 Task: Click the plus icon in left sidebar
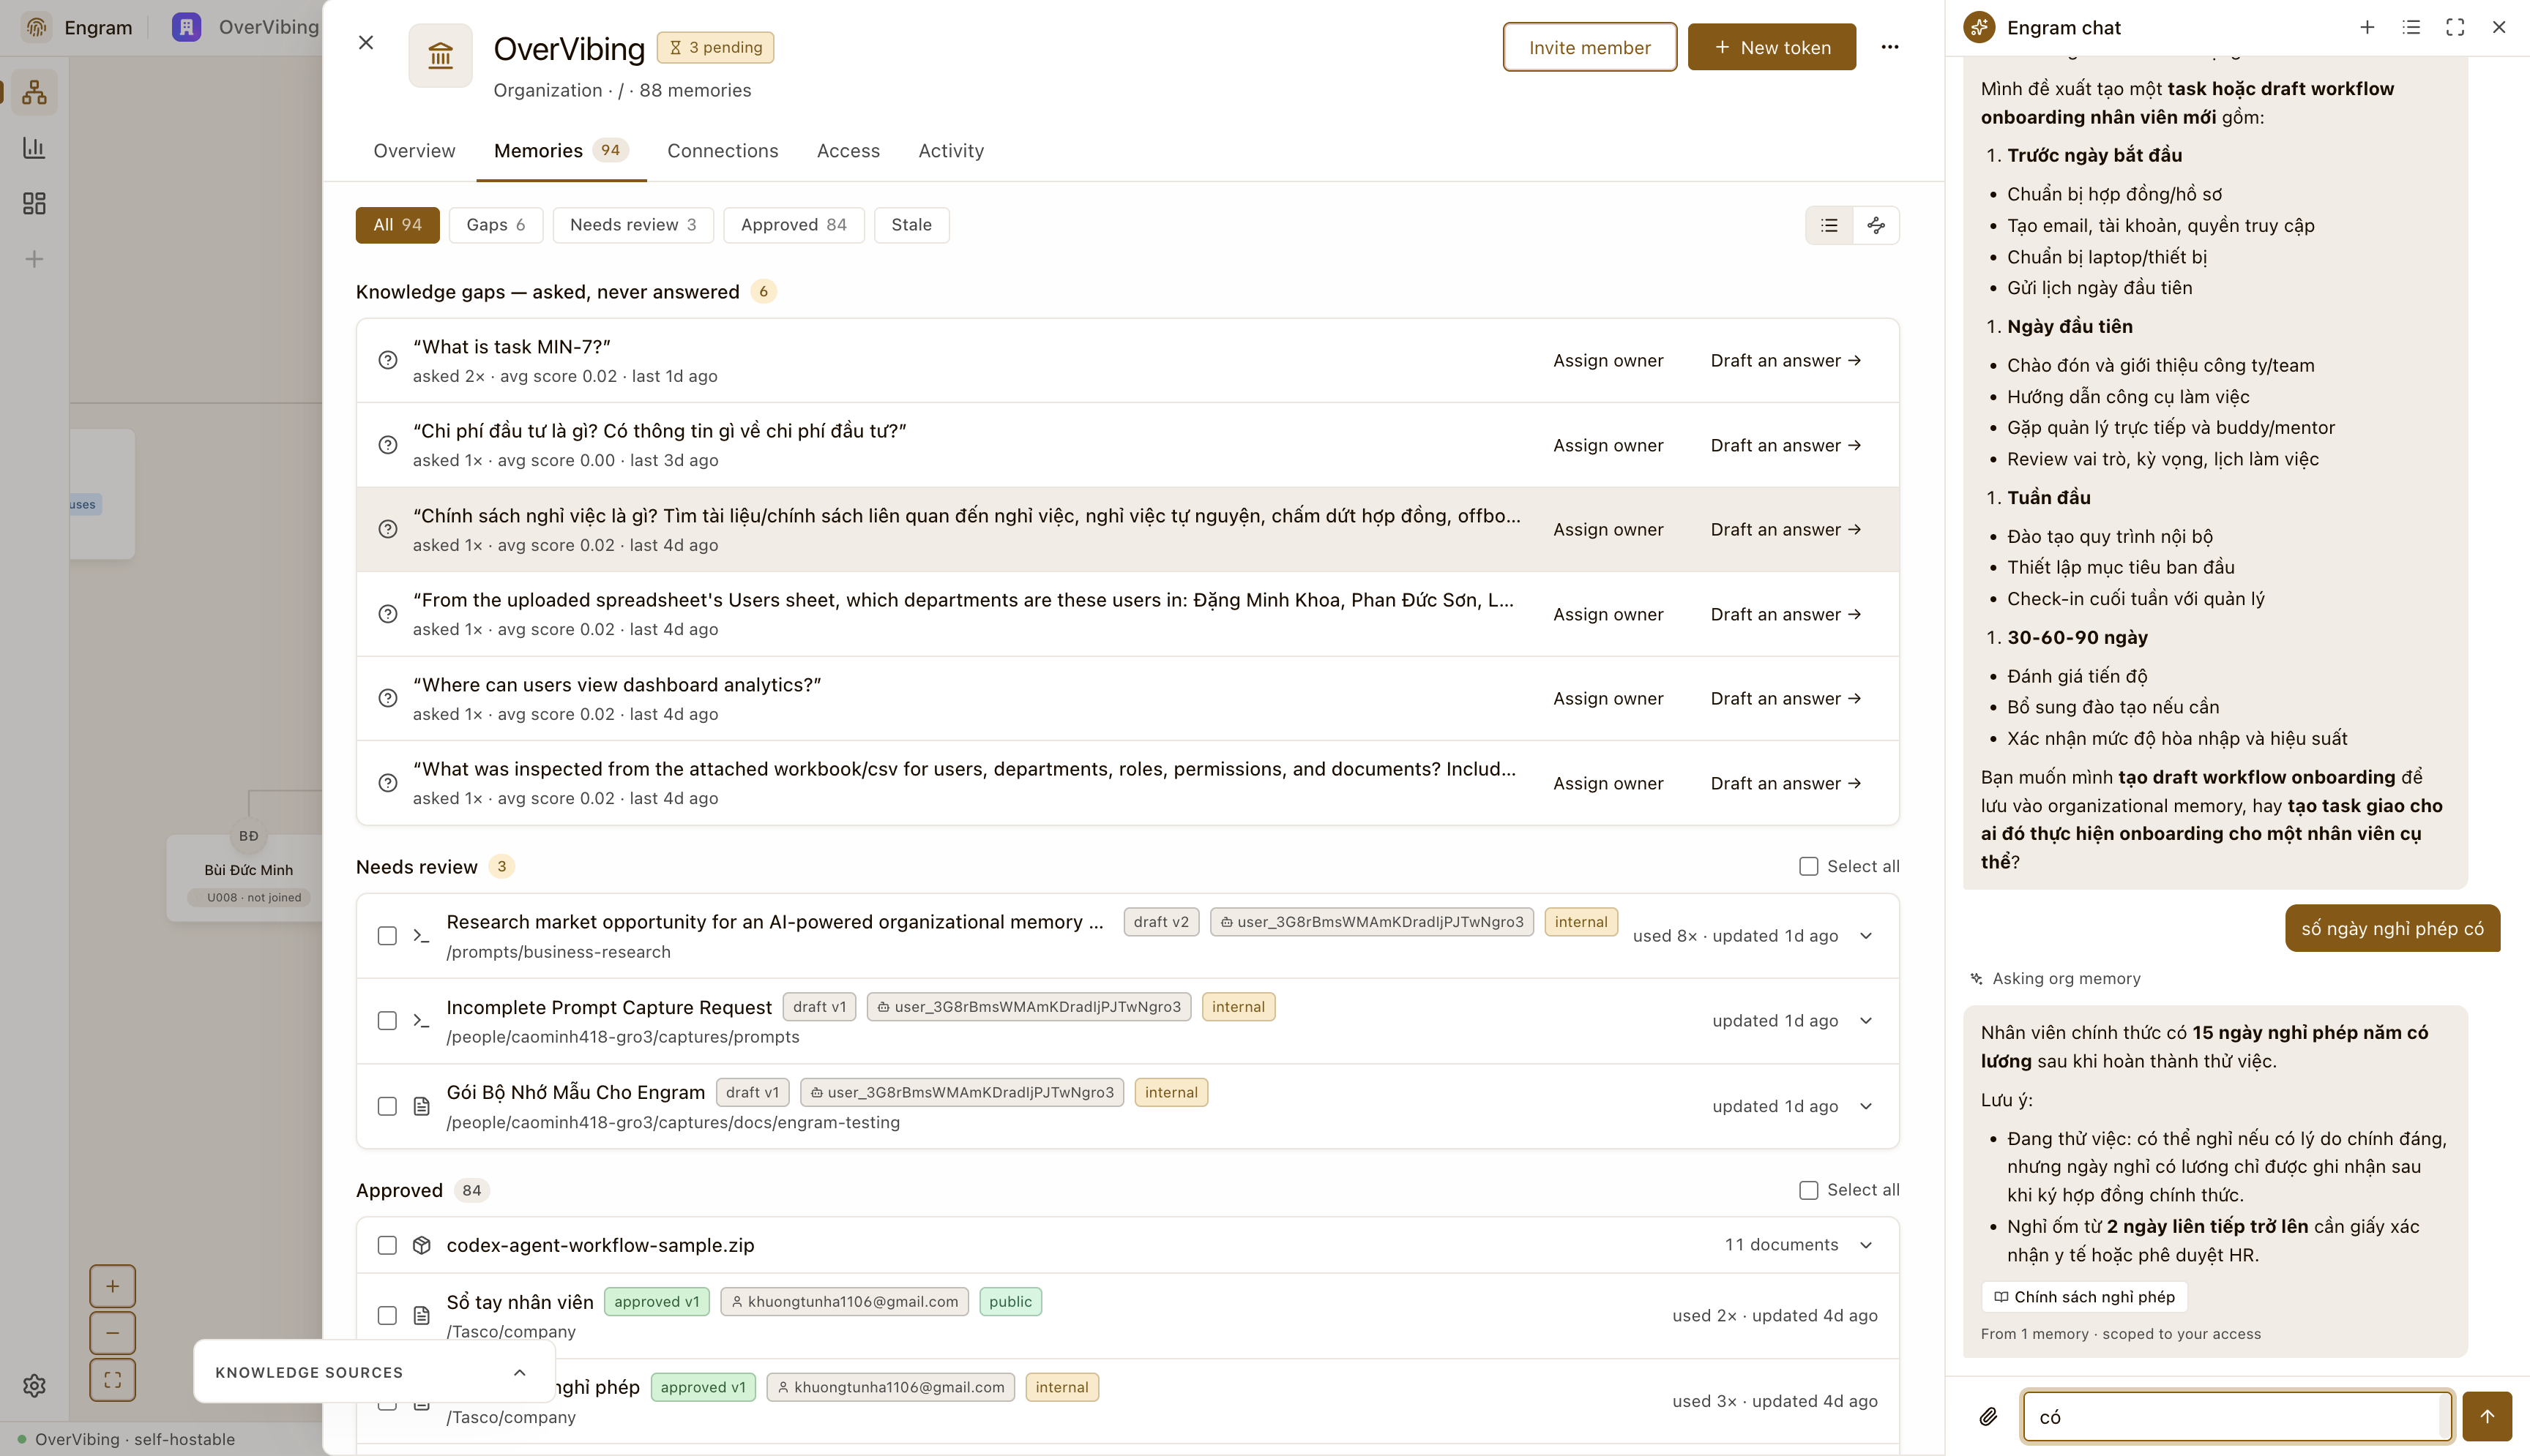tap(34, 260)
